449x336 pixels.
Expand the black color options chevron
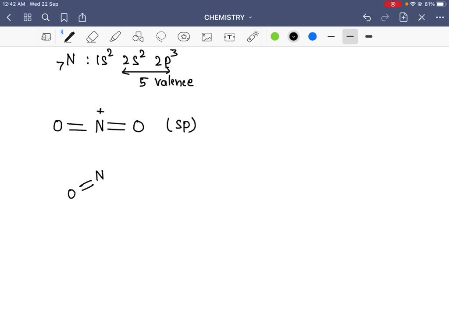[x=293, y=36]
